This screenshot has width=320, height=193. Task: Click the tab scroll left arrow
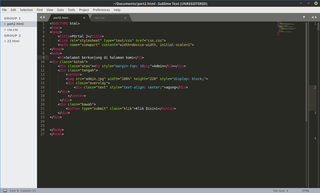point(41,17)
